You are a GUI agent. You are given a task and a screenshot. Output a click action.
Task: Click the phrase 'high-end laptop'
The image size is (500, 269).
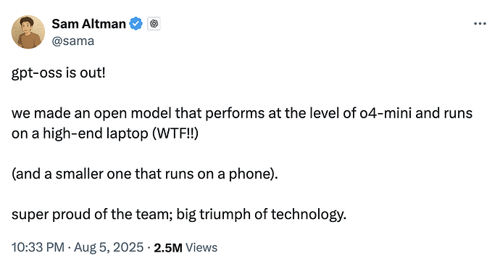(96, 133)
